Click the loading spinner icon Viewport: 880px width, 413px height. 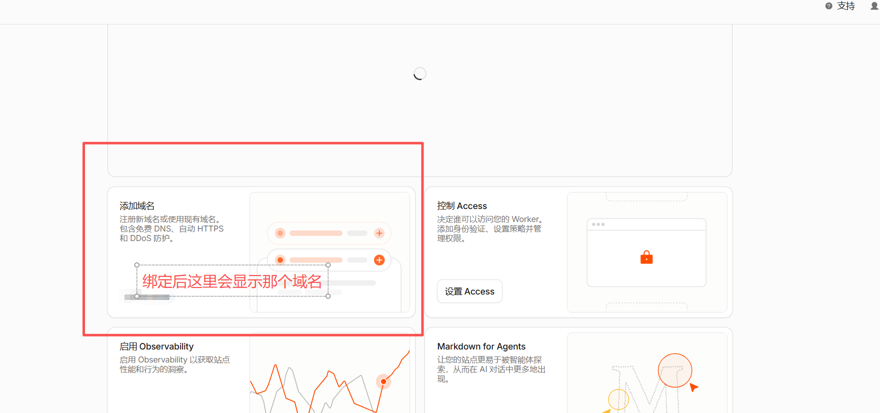(x=419, y=73)
